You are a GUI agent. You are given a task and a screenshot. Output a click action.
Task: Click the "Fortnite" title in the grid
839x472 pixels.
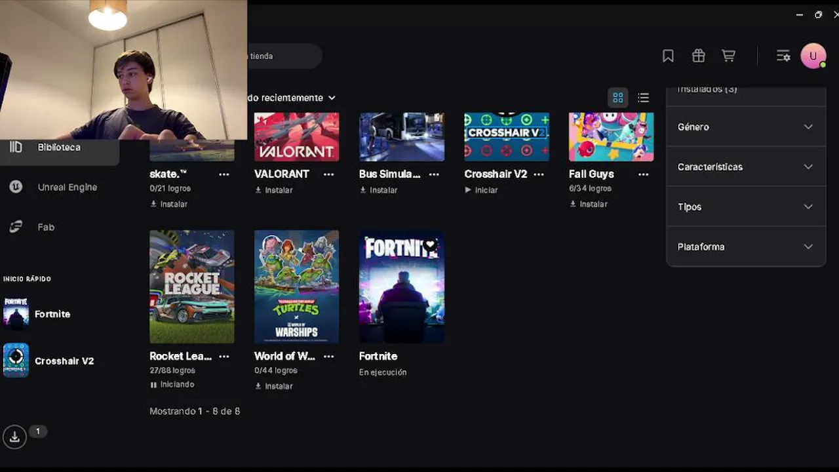(378, 357)
